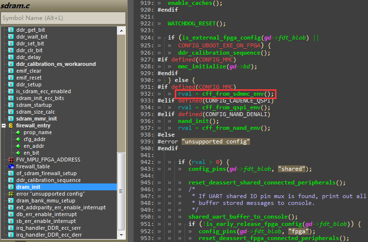The height and width of the screenshot is (242, 368).
Task: Select irq_handler_DDR_ecc_derr in symbol list
Action: 49,235
